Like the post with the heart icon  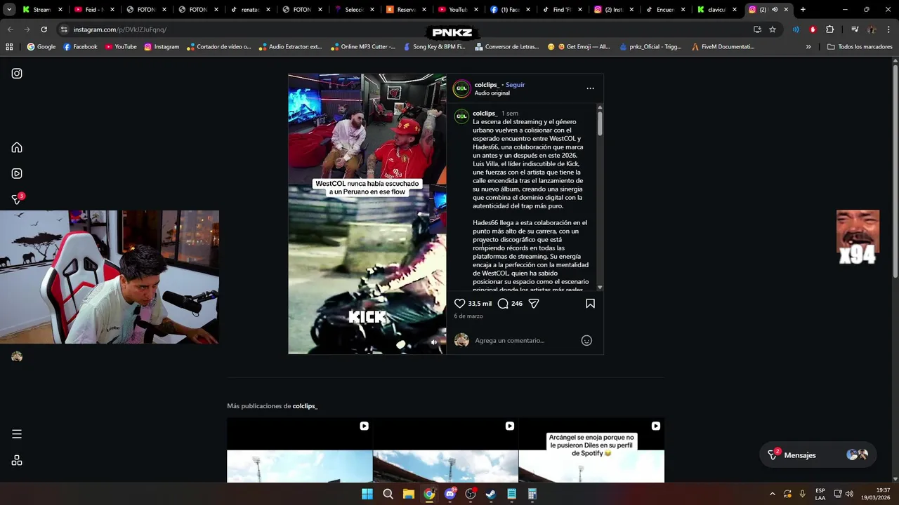pyautogui.click(x=459, y=304)
